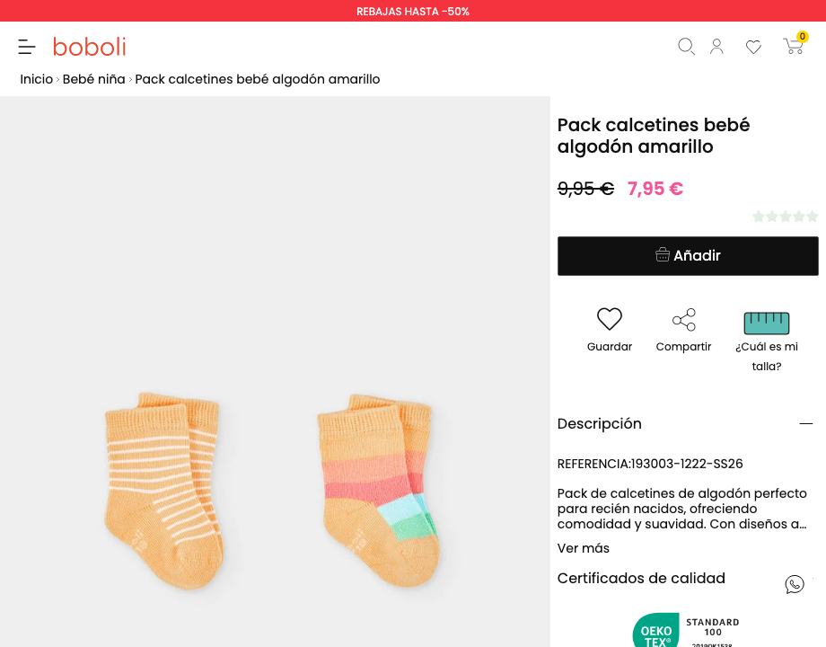Collapse the Descripción section
826x647 pixels.
(806, 423)
